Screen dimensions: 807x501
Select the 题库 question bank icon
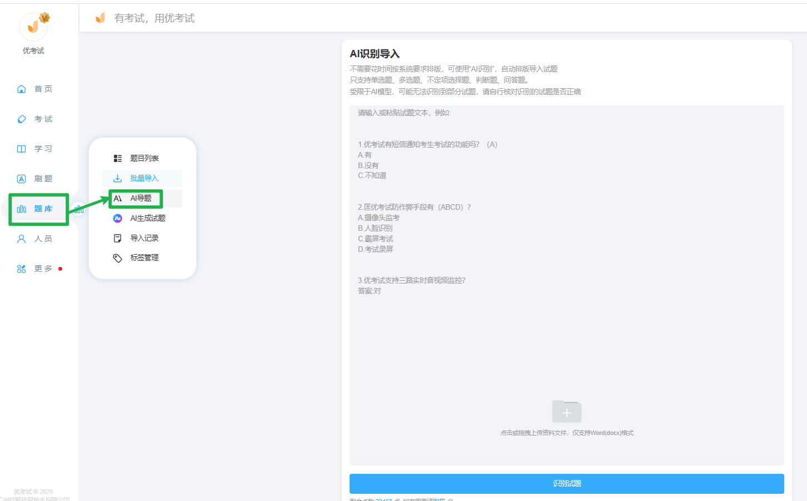pyautogui.click(x=22, y=209)
